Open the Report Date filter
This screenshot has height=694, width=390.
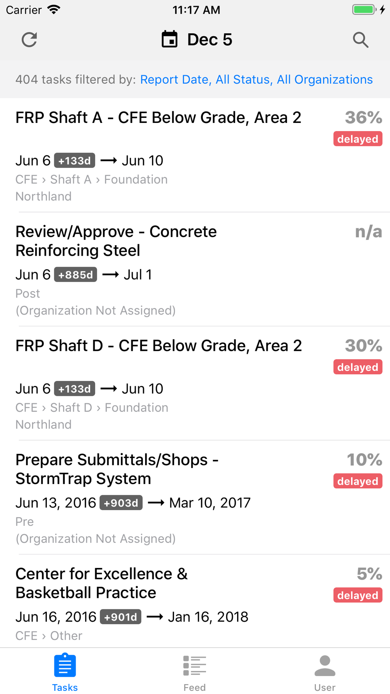pos(175,80)
